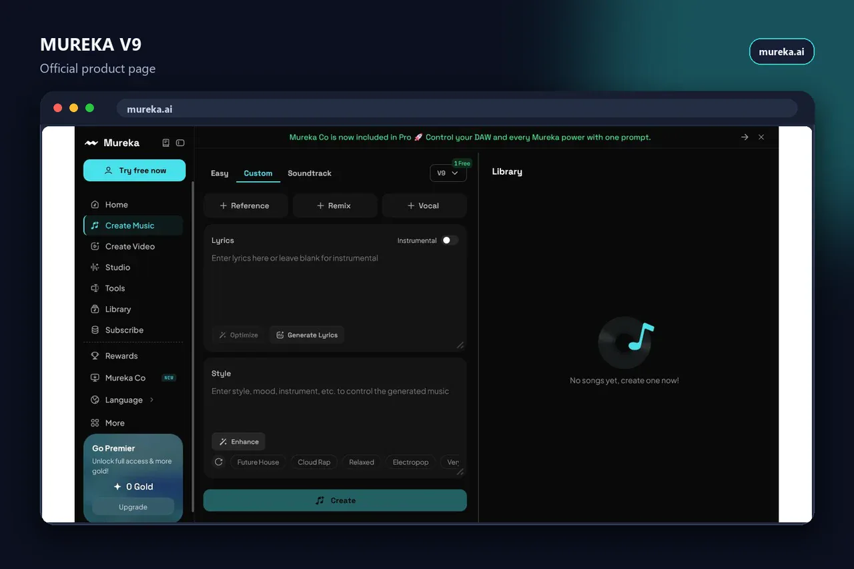
Task: Open Tools in sidebar
Action: 133,288
